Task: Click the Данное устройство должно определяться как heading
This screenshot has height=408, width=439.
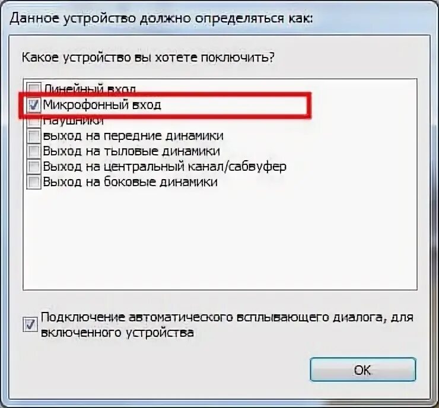Action: coord(161,18)
